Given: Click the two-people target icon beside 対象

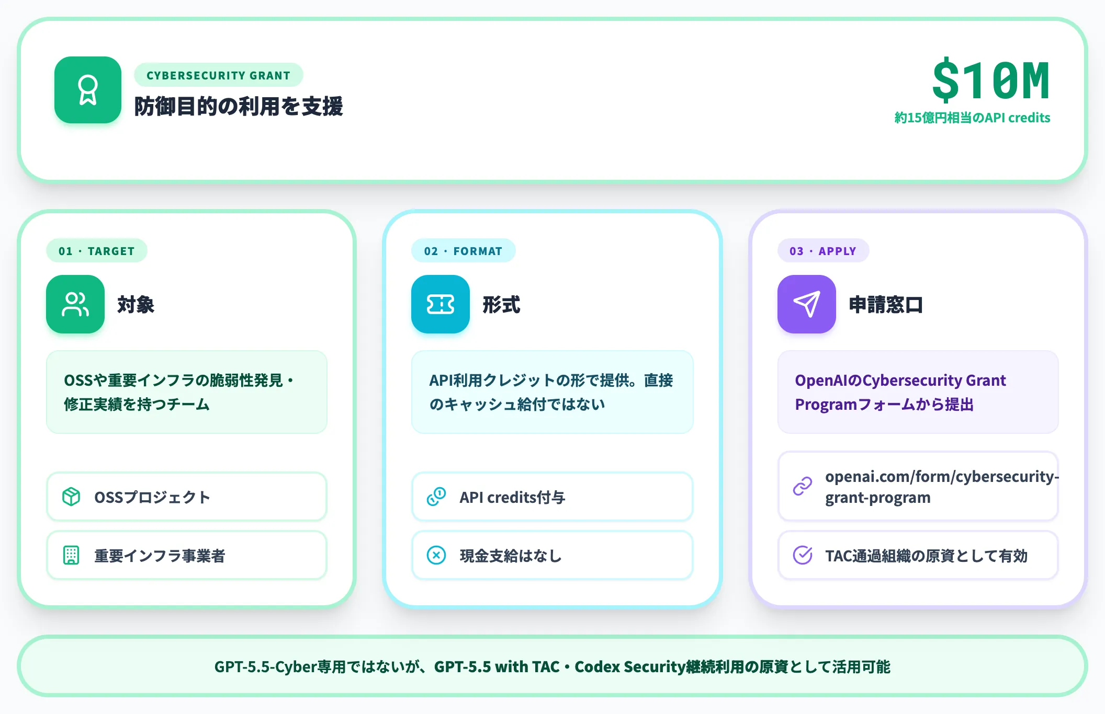Looking at the screenshot, I should pos(75,304).
